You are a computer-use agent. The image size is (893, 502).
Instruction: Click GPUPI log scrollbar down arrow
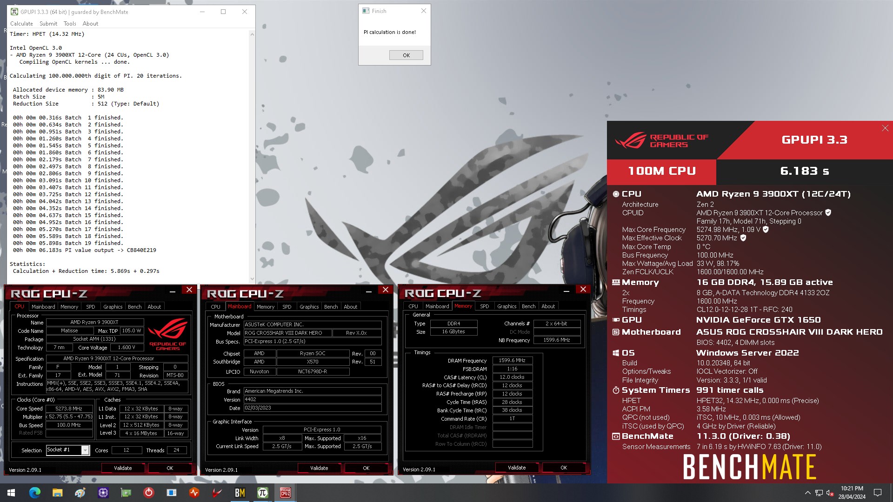click(252, 279)
